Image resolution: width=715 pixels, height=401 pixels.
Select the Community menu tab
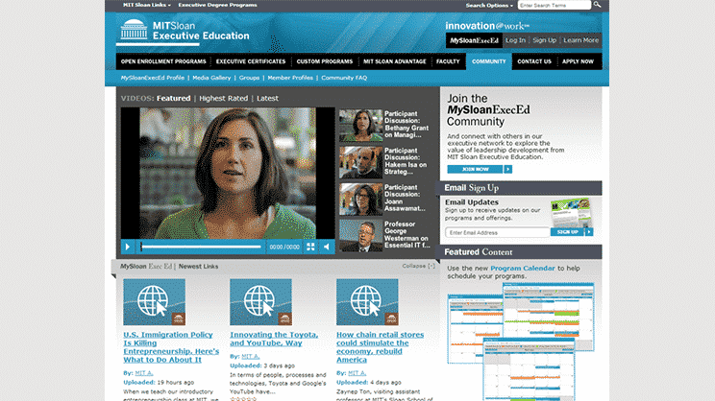coord(489,61)
